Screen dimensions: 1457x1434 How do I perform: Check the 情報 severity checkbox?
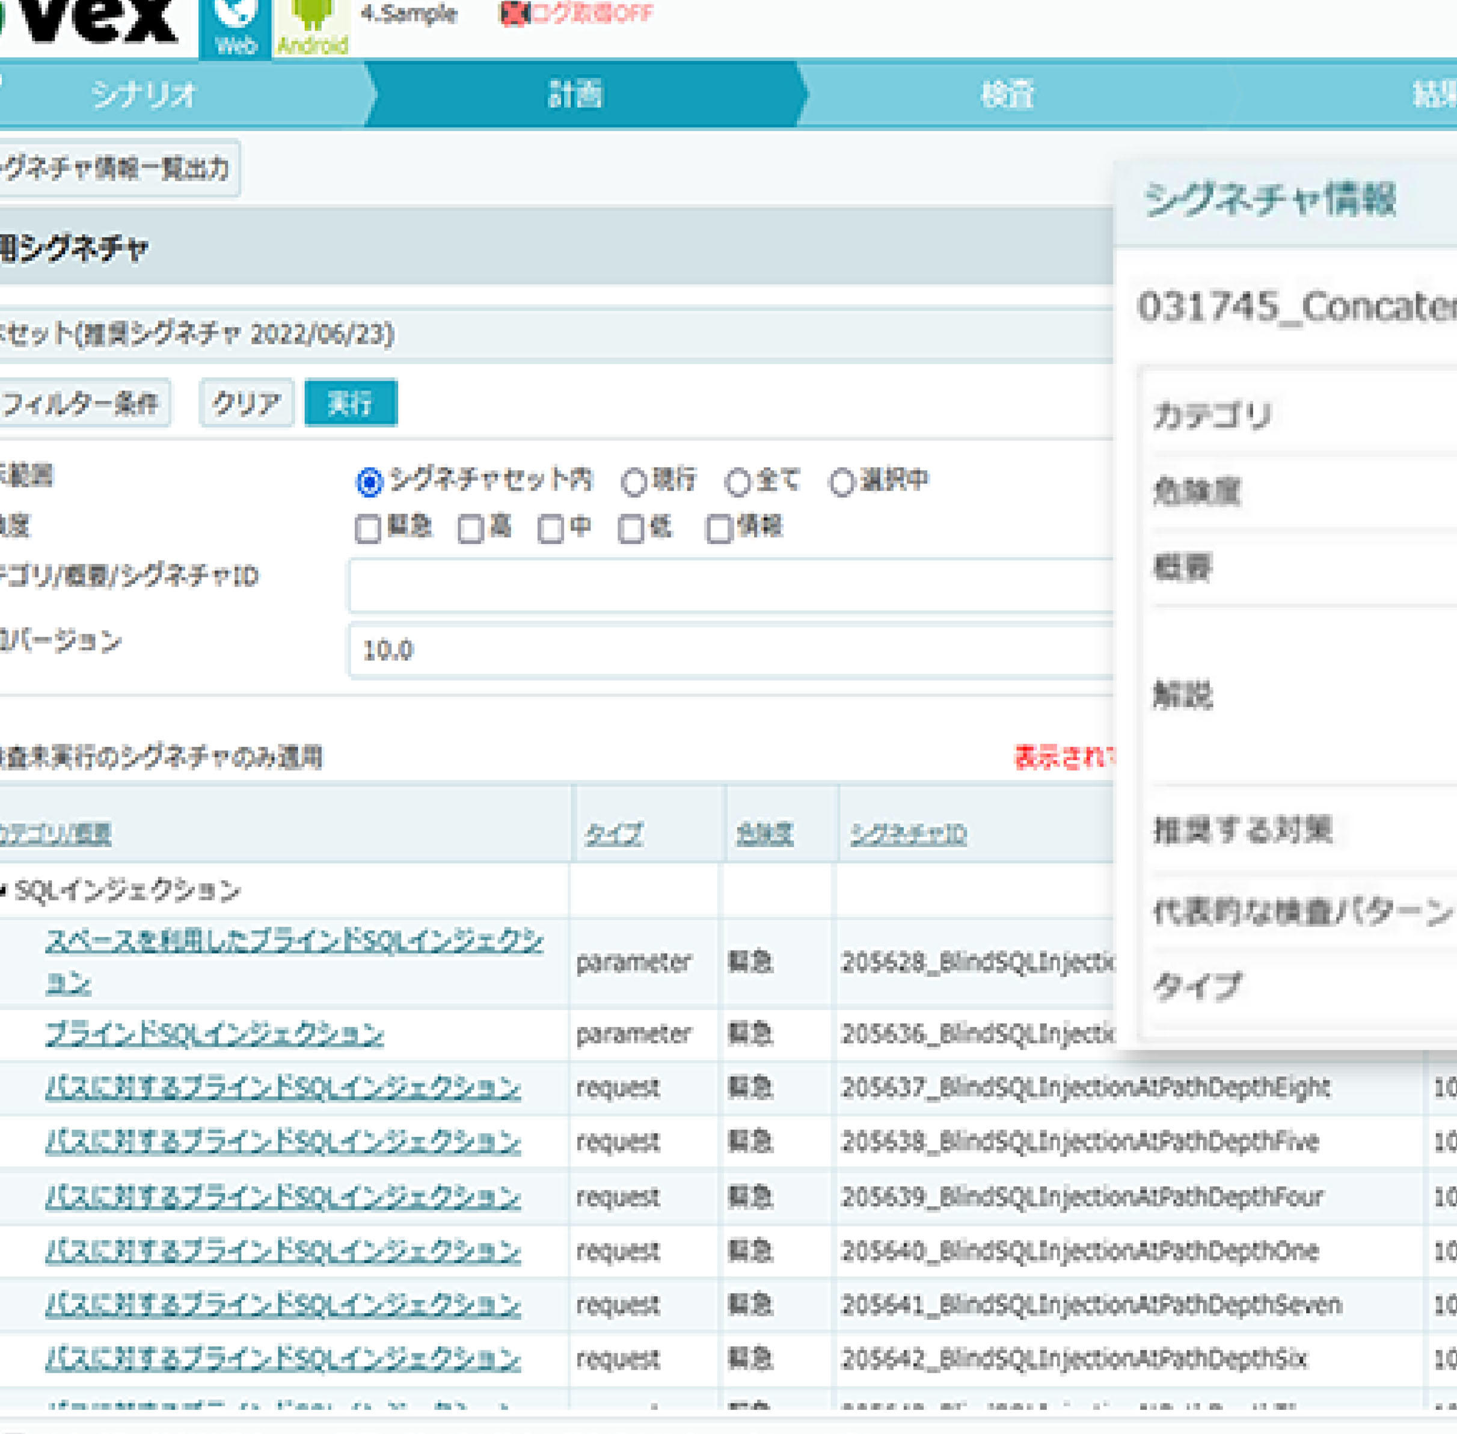point(719,529)
